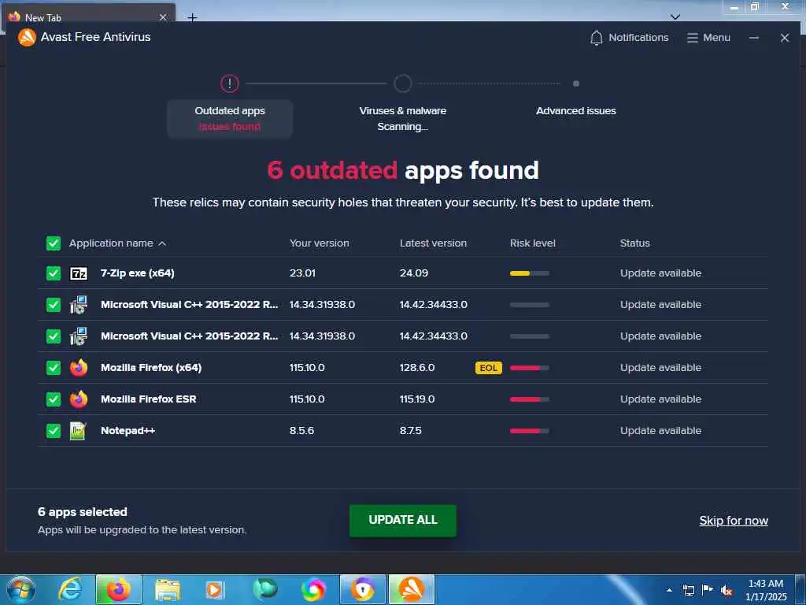Click Notepad++ version 8.5.6
Viewport: 806px width, 605px height.
click(x=301, y=431)
